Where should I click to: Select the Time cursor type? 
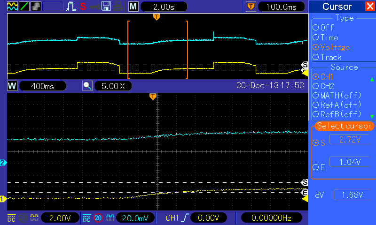pos(325,37)
